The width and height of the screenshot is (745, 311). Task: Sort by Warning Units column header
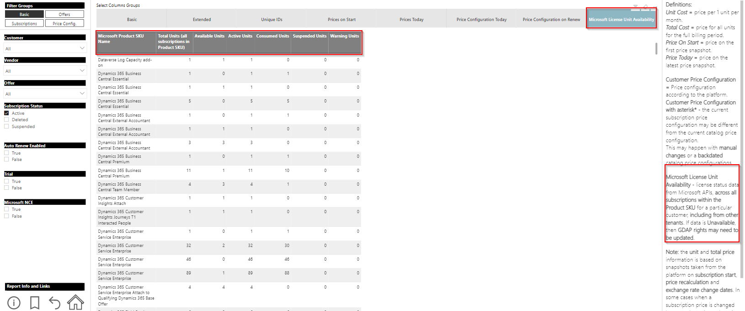point(345,42)
